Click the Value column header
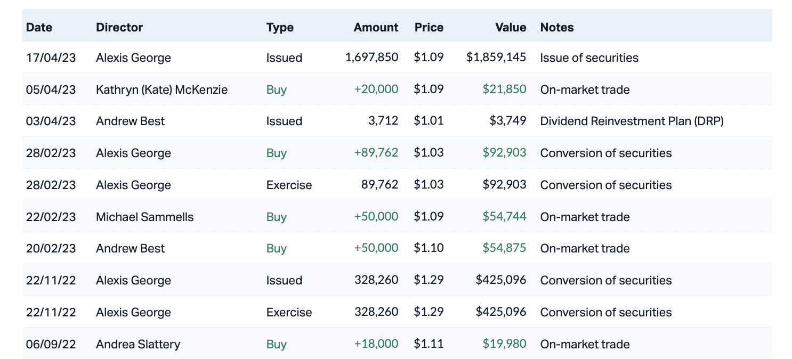 510,27
